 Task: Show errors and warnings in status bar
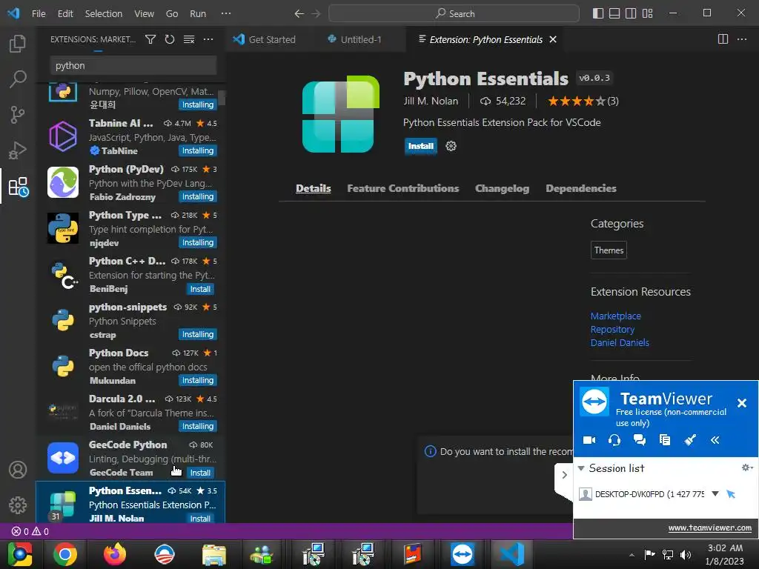coord(30,531)
